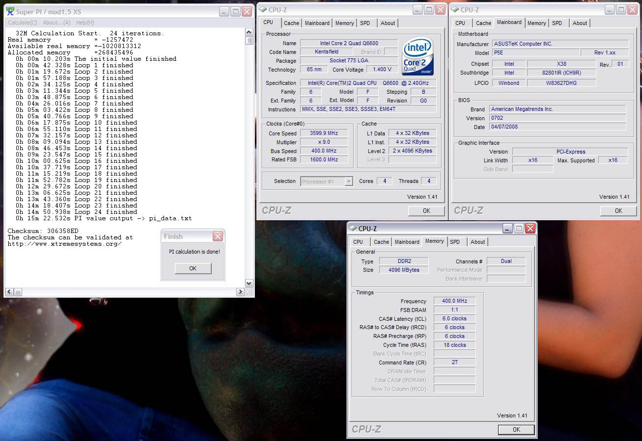The height and width of the screenshot is (441, 642).
Task: Click the 82801IR (ICH9R) southbridge field
Action: (x=561, y=73)
